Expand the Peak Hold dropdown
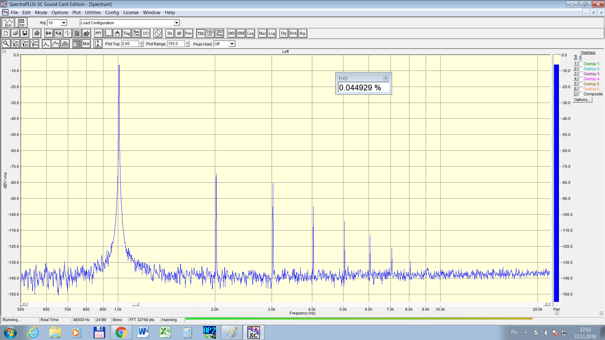This screenshot has width=605, height=340. 232,44
